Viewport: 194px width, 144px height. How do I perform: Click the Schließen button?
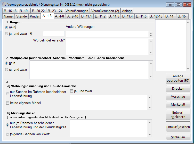click(x=178, y=137)
